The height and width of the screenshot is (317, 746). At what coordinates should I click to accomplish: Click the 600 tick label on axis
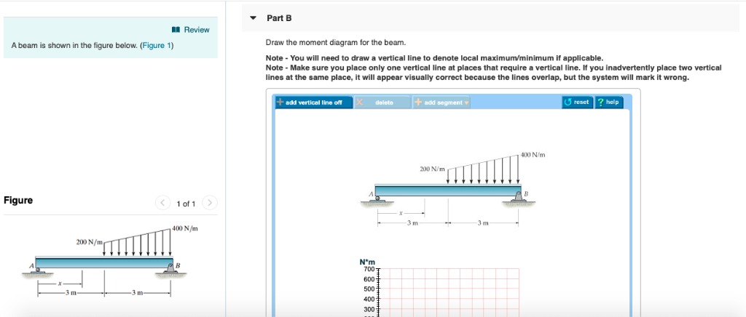pyautogui.click(x=369, y=279)
